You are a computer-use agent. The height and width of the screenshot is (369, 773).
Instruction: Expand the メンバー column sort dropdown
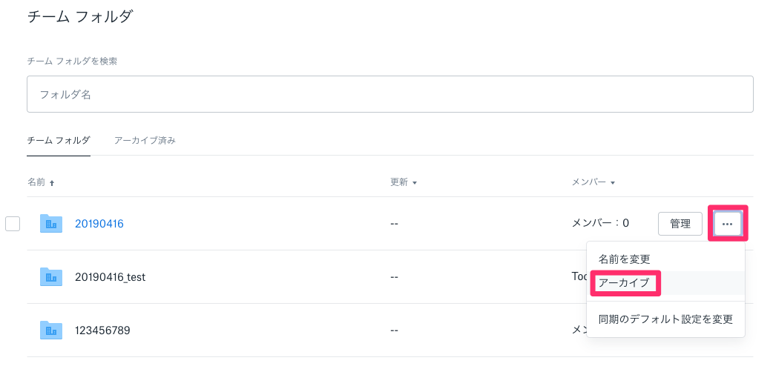point(612,183)
